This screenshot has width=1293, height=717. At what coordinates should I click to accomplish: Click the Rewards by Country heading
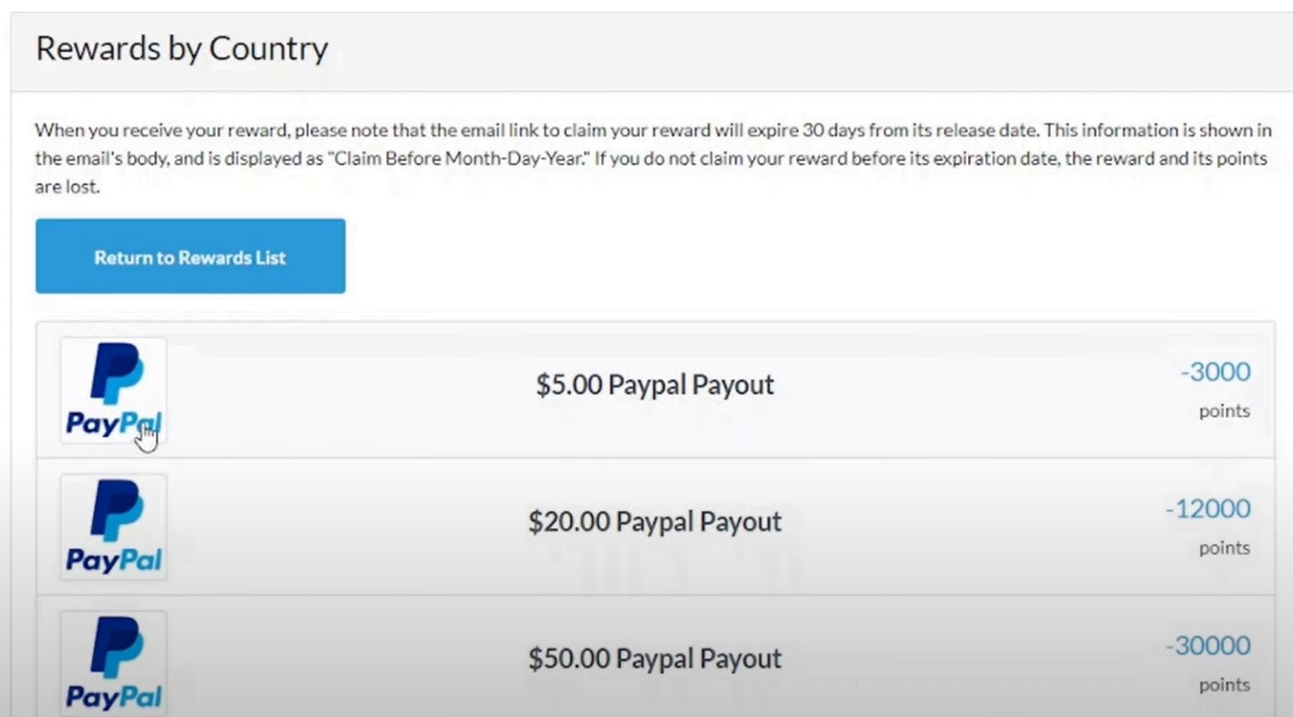point(181,49)
